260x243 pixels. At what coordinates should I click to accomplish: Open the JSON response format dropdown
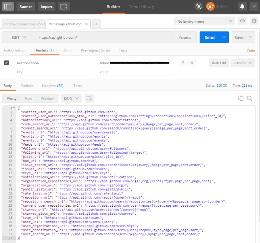(71, 98)
